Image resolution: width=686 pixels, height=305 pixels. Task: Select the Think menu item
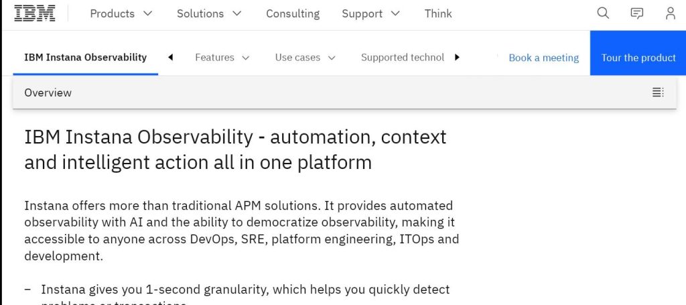tap(438, 13)
